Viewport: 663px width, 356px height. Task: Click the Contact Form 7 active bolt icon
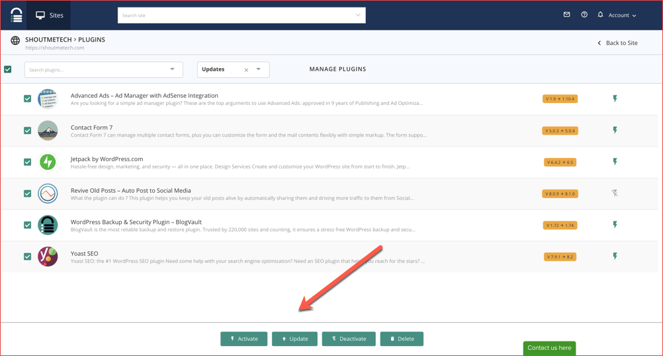[615, 130]
